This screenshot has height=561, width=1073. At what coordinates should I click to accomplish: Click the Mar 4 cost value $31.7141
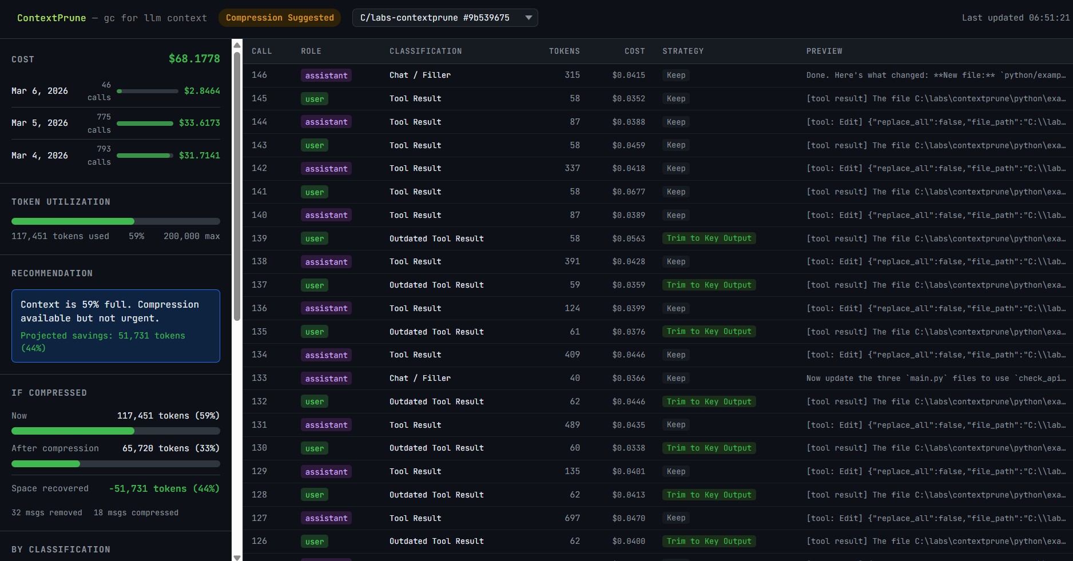click(x=199, y=156)
